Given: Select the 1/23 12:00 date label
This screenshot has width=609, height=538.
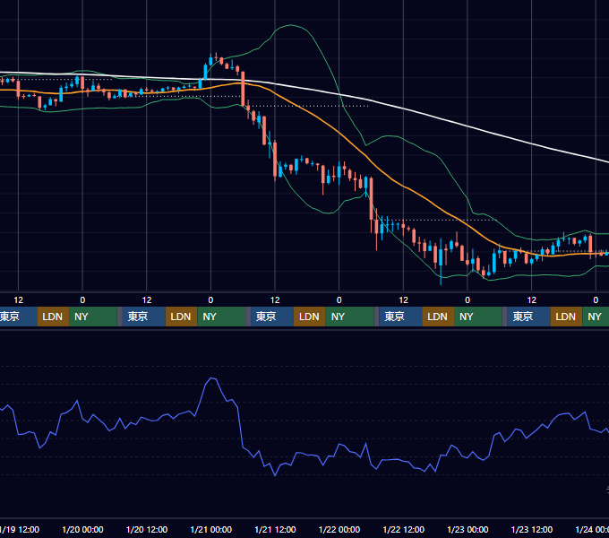Looking at the screenshot, I should pos(532,529).
